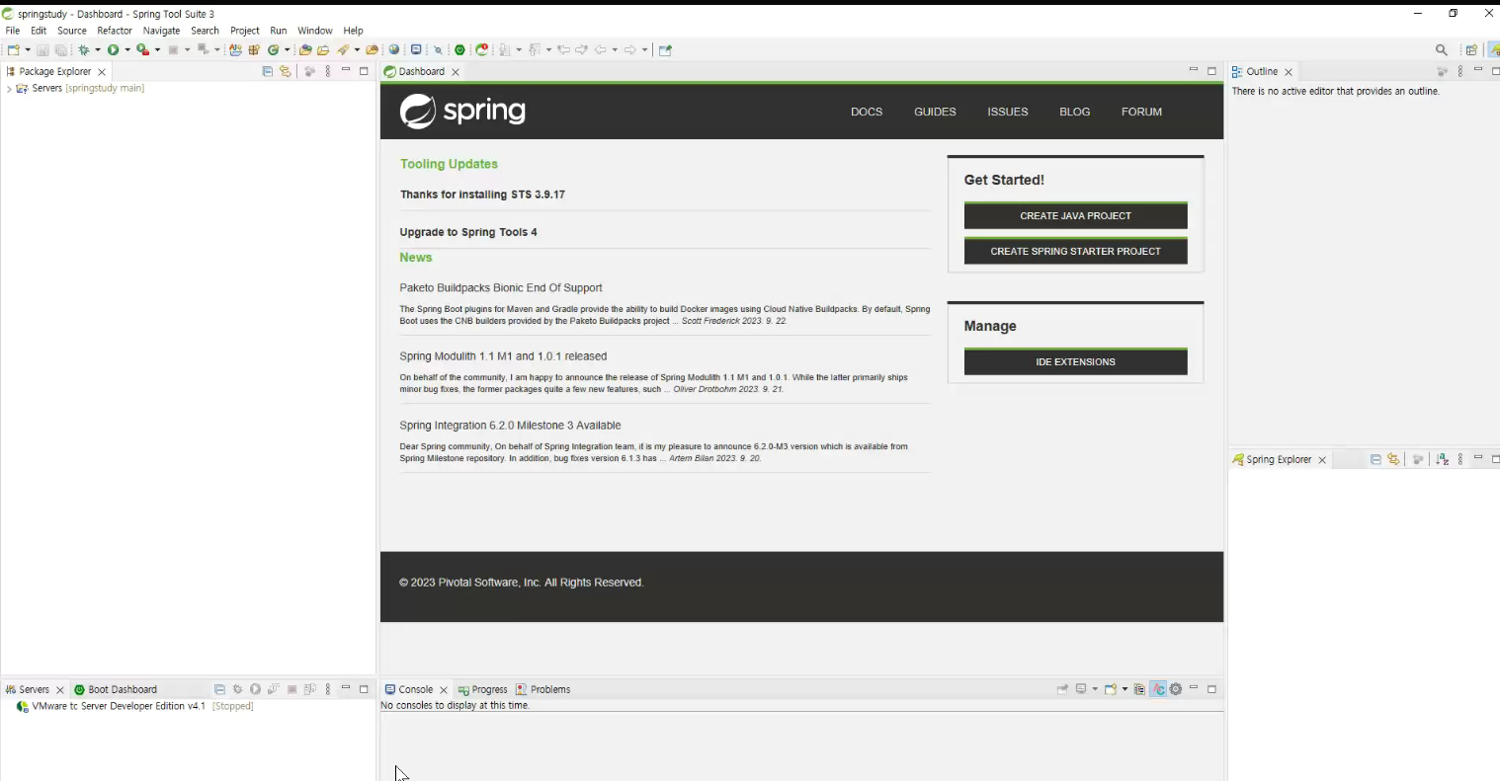Click the Open Perspective icon
The width and height of the screenshot is (1500, 781).
pyautogui.click(x=1471, y=49)
